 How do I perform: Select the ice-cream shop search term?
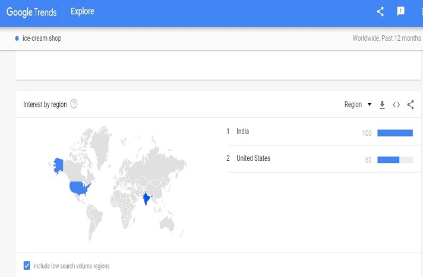click(x=42, y=39)
